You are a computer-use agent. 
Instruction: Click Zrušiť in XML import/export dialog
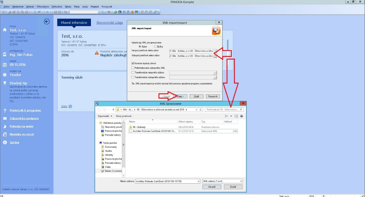pos(196,97)
